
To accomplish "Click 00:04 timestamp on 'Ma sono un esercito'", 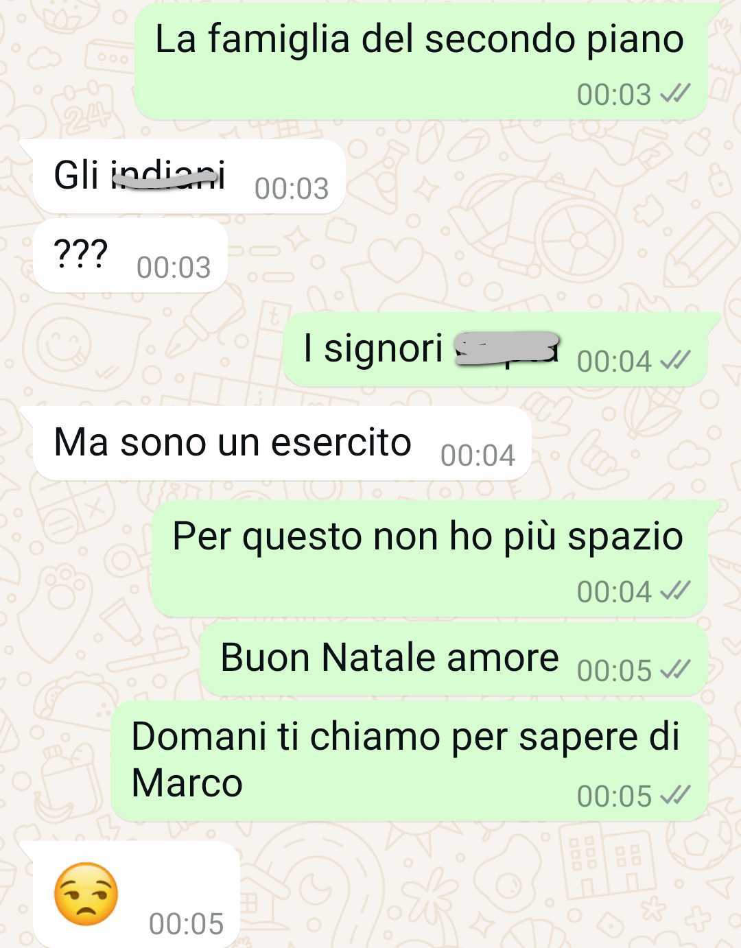I will [478, 455].
